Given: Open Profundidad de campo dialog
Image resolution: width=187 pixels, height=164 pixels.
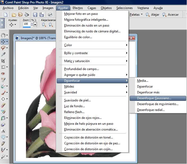Looking at the screenshot, I should tap(92, 69).
